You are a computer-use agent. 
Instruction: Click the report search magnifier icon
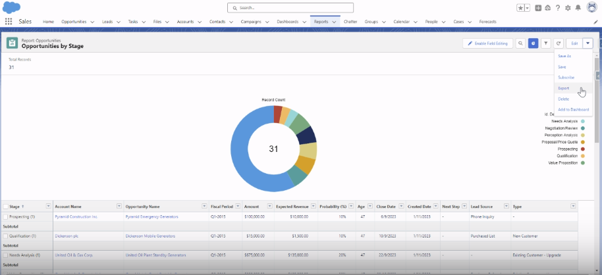click(520, 43)
